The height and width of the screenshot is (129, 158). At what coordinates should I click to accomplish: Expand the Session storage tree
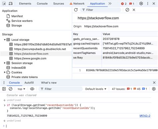[5, 63]
